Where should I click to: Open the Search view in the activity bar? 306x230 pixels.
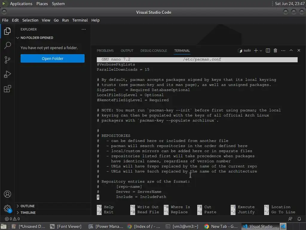7,46
